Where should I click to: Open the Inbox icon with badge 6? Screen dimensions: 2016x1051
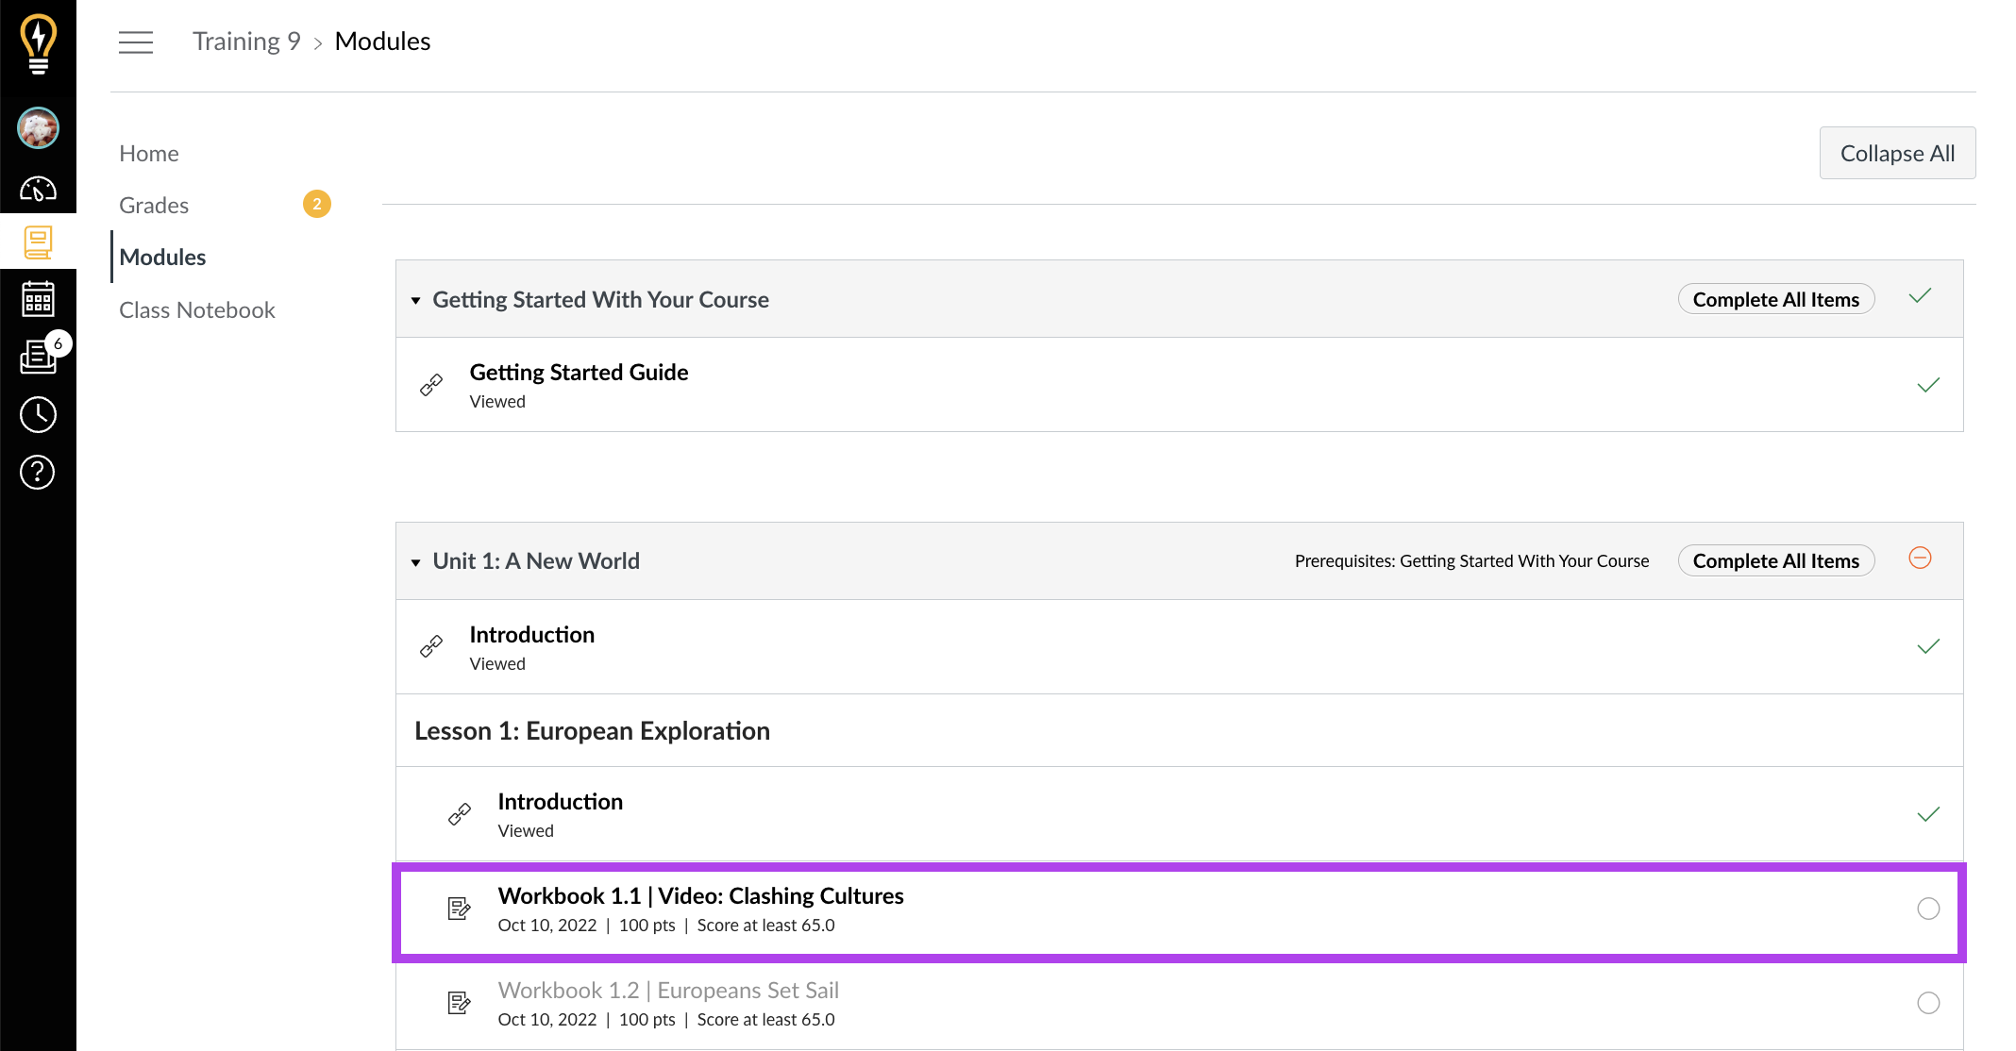tap(40, 356)
